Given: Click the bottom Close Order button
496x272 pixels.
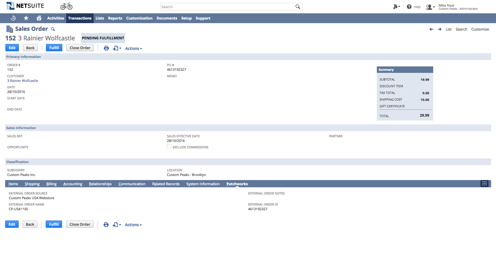Looking at the screenshot, I should pyautogui.click(x=80, y=224).
